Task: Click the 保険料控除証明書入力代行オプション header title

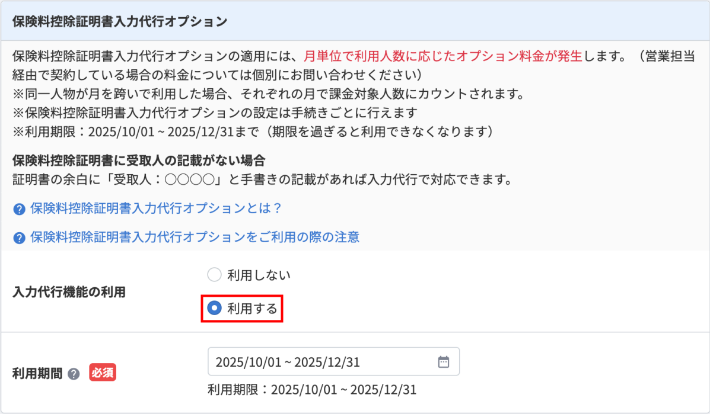Action: tap(120, 21)
